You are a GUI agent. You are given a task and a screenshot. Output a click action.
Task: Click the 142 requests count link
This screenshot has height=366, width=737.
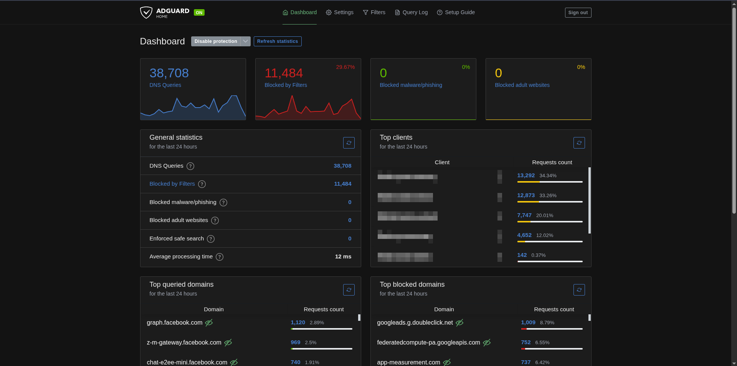pyautogui.click(x=522, y=255)
